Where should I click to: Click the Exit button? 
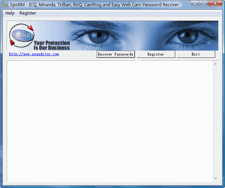pos(196,54)
